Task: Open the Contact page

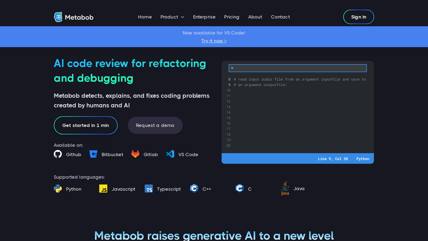Action: click(x=280, y=17)
